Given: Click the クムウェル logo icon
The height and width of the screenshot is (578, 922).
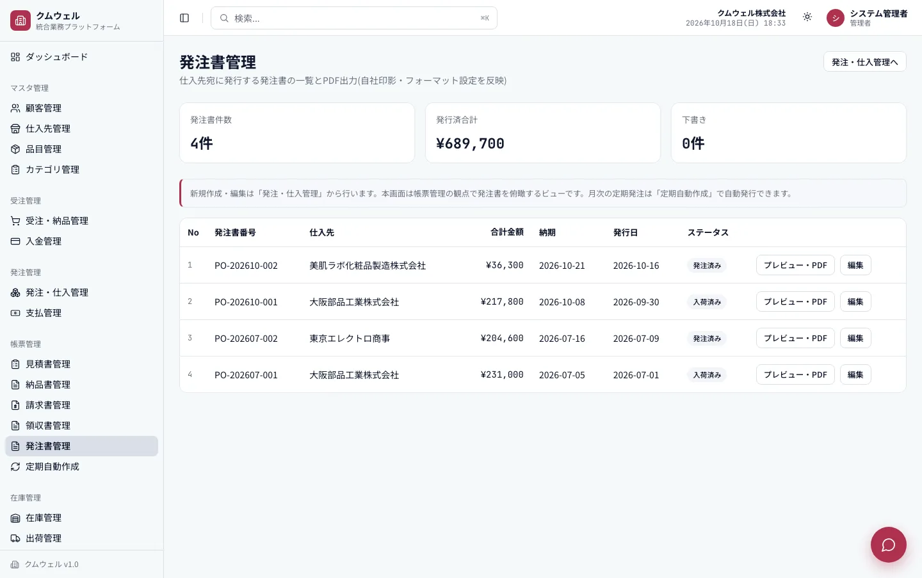Looking at the screenshot, I should pyautogui.click(x=20, y=20).
